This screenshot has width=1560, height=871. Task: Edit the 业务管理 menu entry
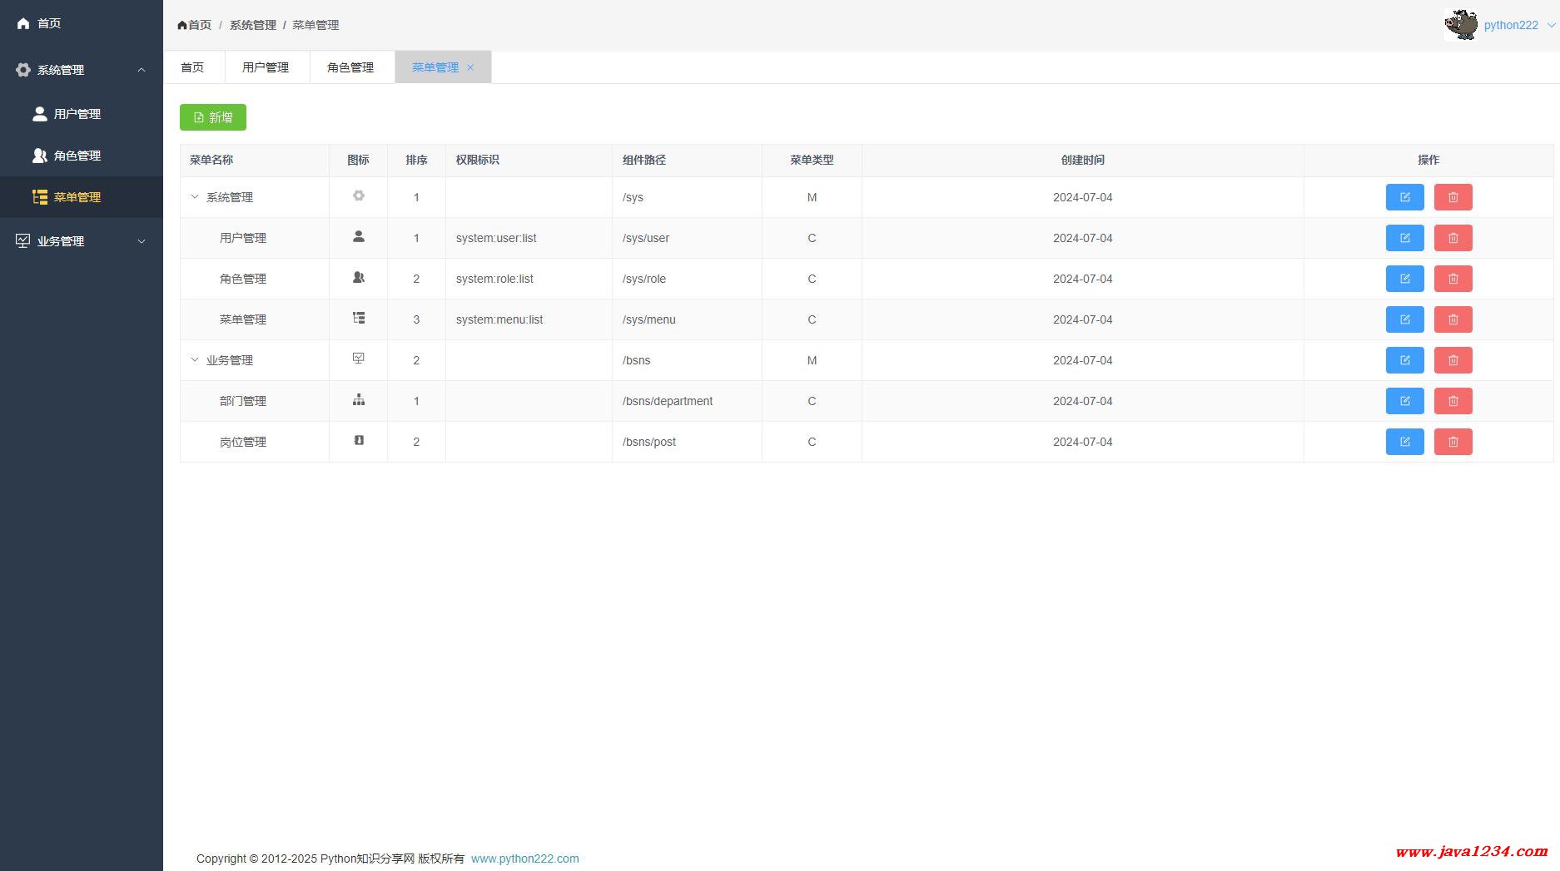[1404, 360]
